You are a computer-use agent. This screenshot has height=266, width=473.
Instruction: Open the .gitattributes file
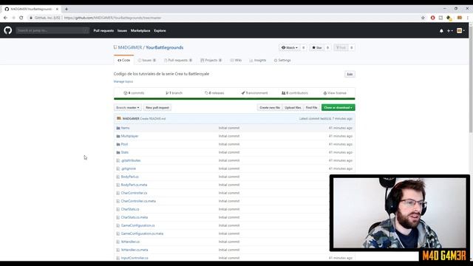tap(131, 161)
